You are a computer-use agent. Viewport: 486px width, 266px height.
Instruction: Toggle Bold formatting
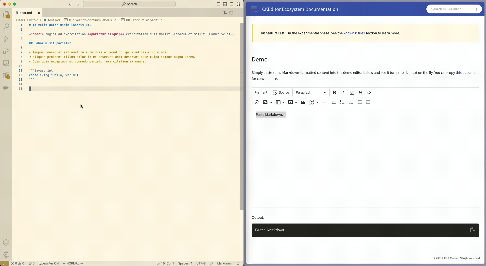pyautogui.click(x=334, y=93)
